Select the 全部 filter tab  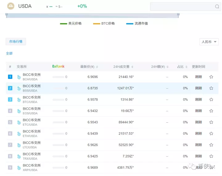9,53
